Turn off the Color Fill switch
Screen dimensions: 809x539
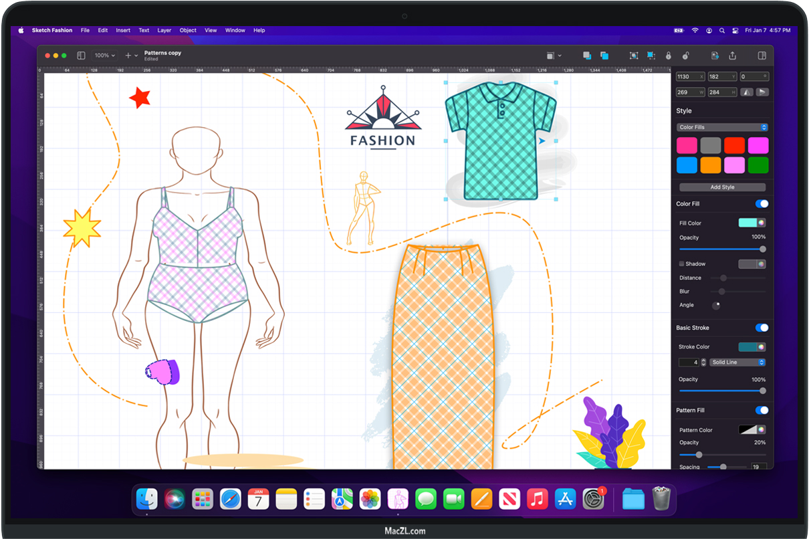coord(762,204)
